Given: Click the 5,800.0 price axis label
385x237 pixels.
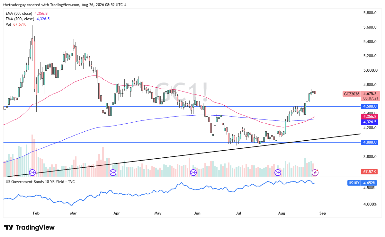Looking at the screenshot, I should (x=370, y=13).
